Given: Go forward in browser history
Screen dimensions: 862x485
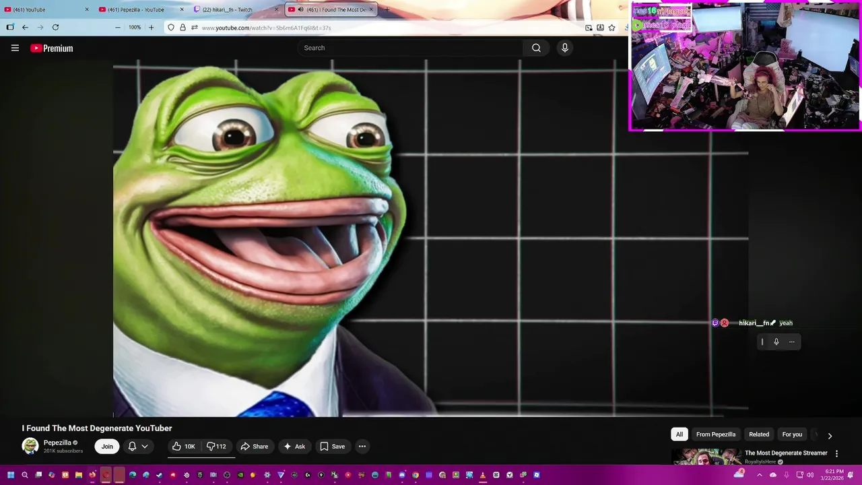Looking at the screenshot, I should click(x=40, y=28).
